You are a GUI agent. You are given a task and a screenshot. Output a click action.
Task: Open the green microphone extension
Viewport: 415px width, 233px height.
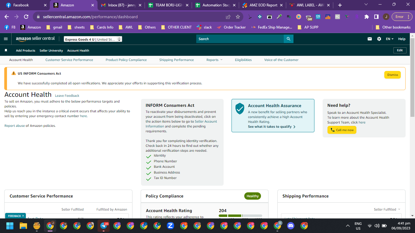[x=279, y=17]
